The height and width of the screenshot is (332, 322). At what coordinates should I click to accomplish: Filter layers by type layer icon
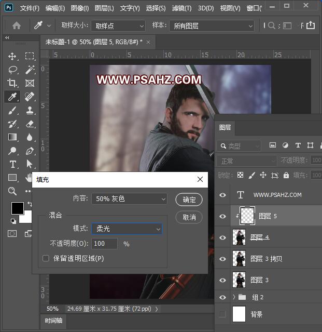point(298,145)
